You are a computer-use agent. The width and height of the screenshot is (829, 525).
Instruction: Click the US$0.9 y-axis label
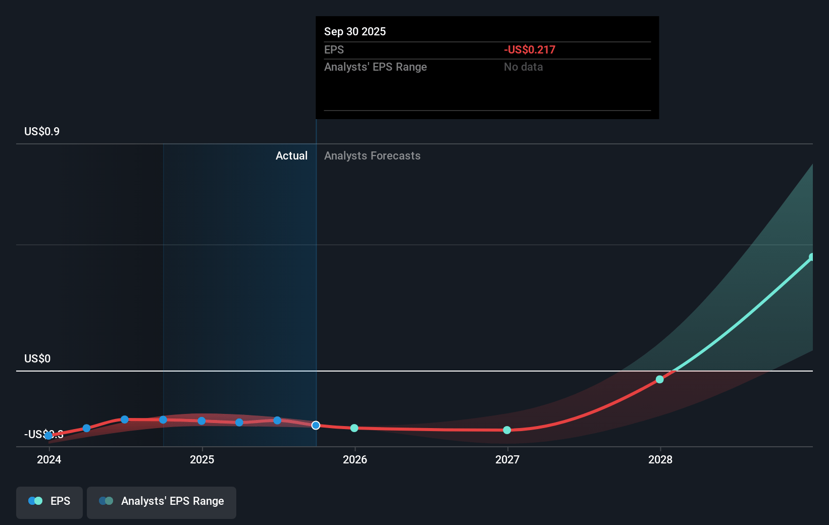coord(42,132)
